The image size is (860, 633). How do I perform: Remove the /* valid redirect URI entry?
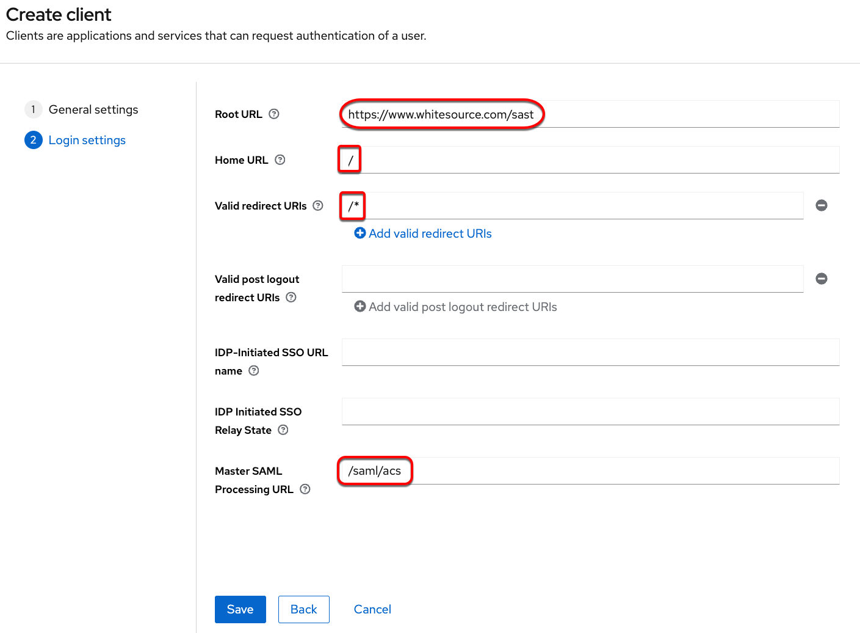[x=822, y=205]
